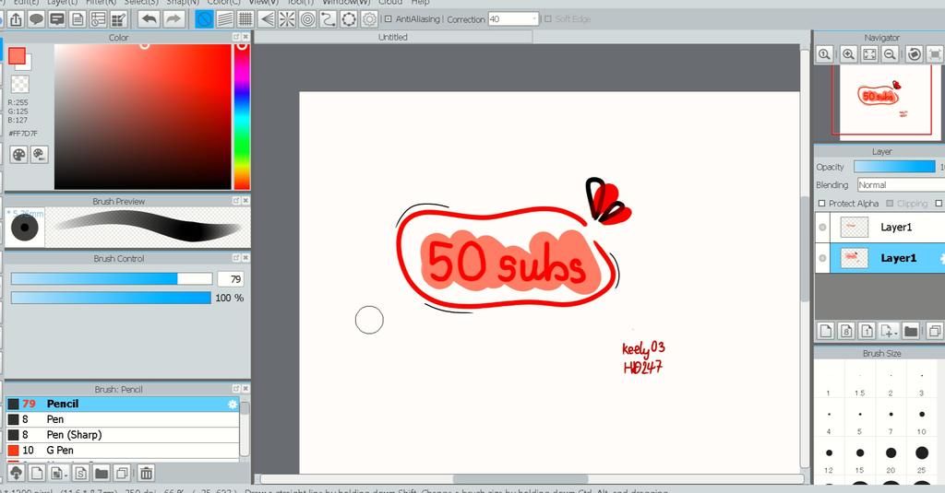The height and width of the screenshot is (493, 945).
Task: Fit canvas to window in Navigator
Action: click(x=869, y=54)
